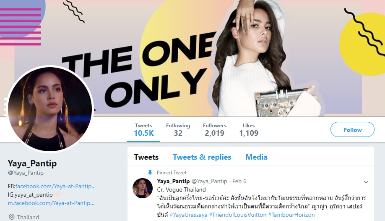Click the small avatar in pinned tweet
385x221 pixels.
143,188
